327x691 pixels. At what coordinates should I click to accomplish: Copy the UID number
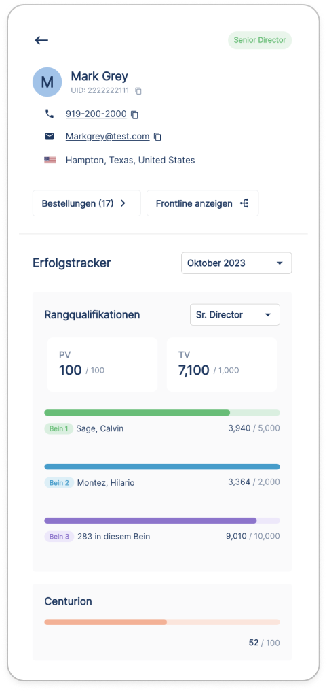click(138, 91)
